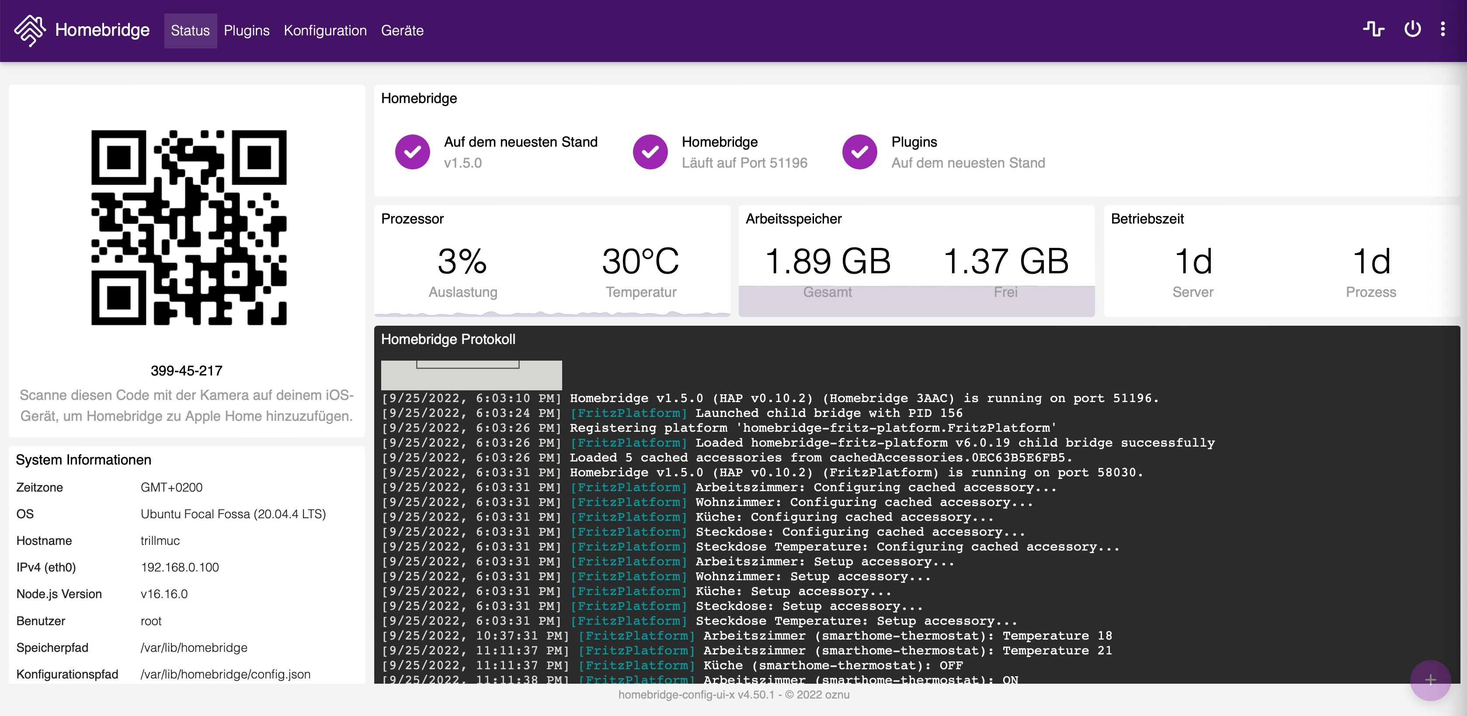1467x716 pixels.
Task: Click the log line 'Registering platform homebridge-fritz-platform.FritzPlatform'
Action: pos(813,428)
